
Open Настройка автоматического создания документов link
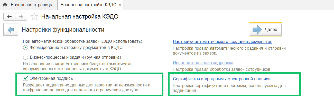222,41
